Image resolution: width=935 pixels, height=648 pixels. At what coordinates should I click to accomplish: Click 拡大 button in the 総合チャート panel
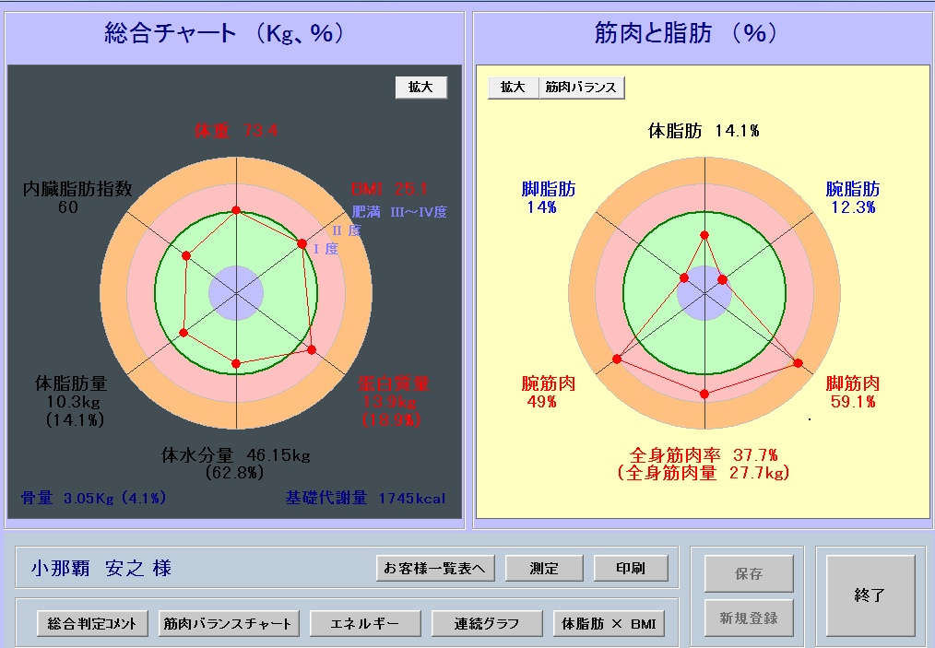pos(420,87)
